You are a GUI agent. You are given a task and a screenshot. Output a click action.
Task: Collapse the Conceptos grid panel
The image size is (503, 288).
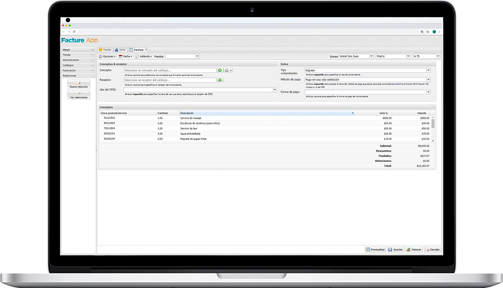pyautogui.click(x=432, y=107)
